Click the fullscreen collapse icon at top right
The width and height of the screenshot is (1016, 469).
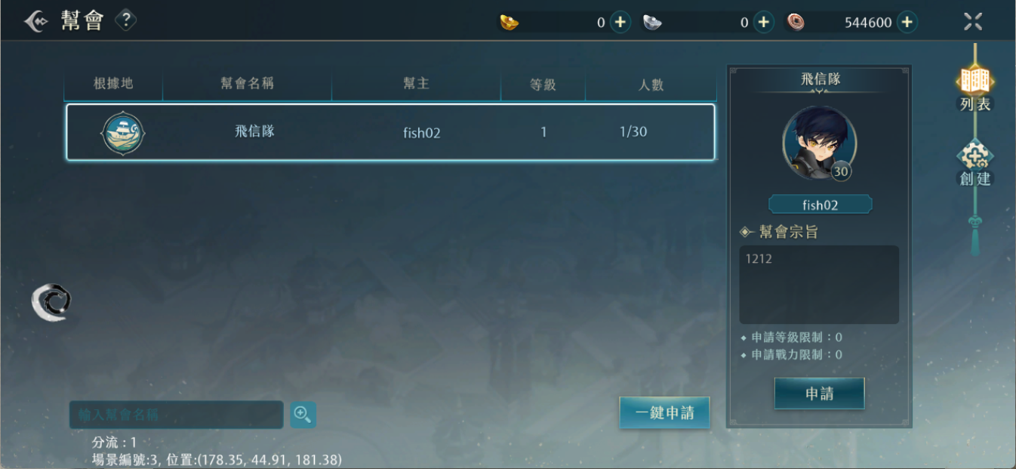pos(973,21)
